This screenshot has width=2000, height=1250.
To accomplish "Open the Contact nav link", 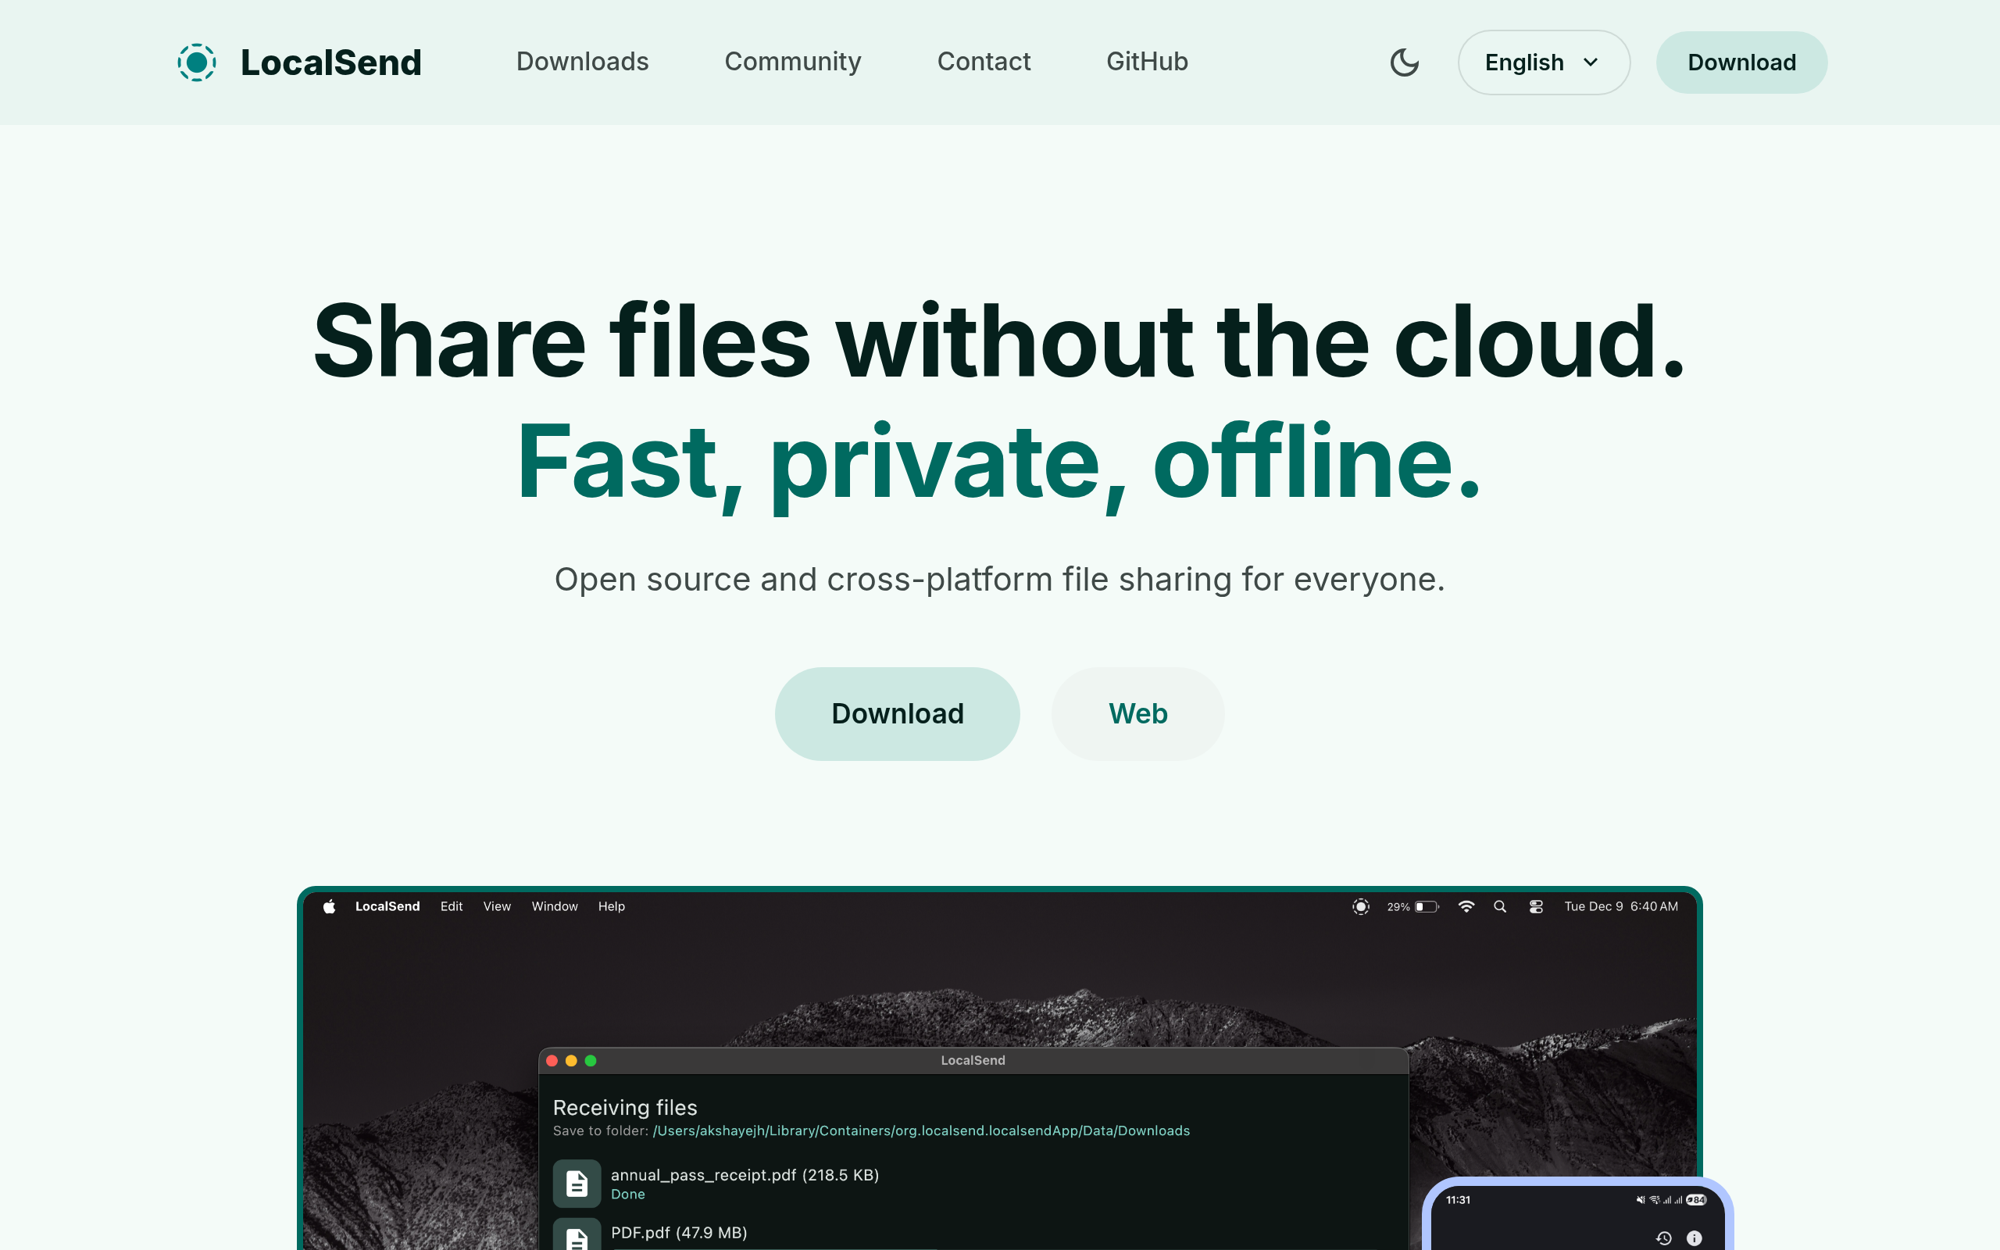I will click(984, 61).
